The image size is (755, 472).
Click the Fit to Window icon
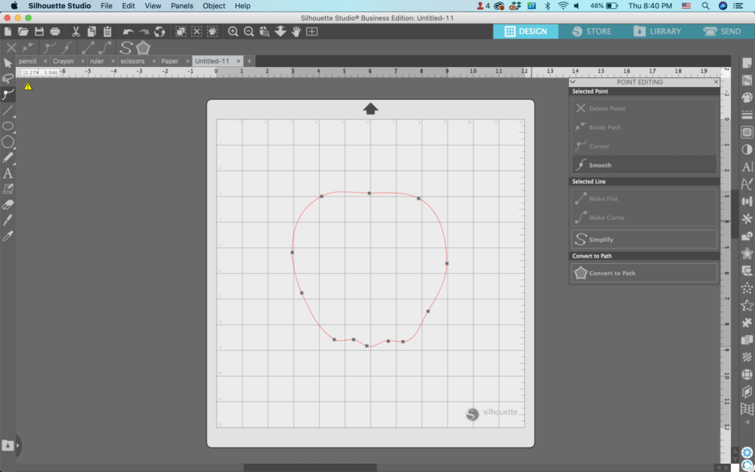(x=312, y=32)
